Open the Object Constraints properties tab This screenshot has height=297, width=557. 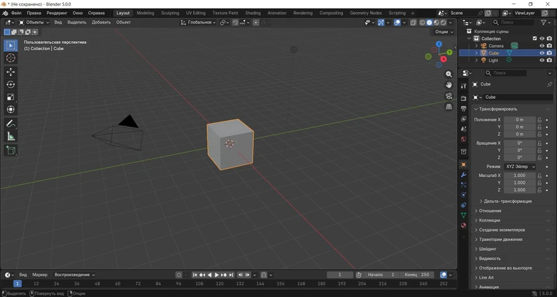464,205
